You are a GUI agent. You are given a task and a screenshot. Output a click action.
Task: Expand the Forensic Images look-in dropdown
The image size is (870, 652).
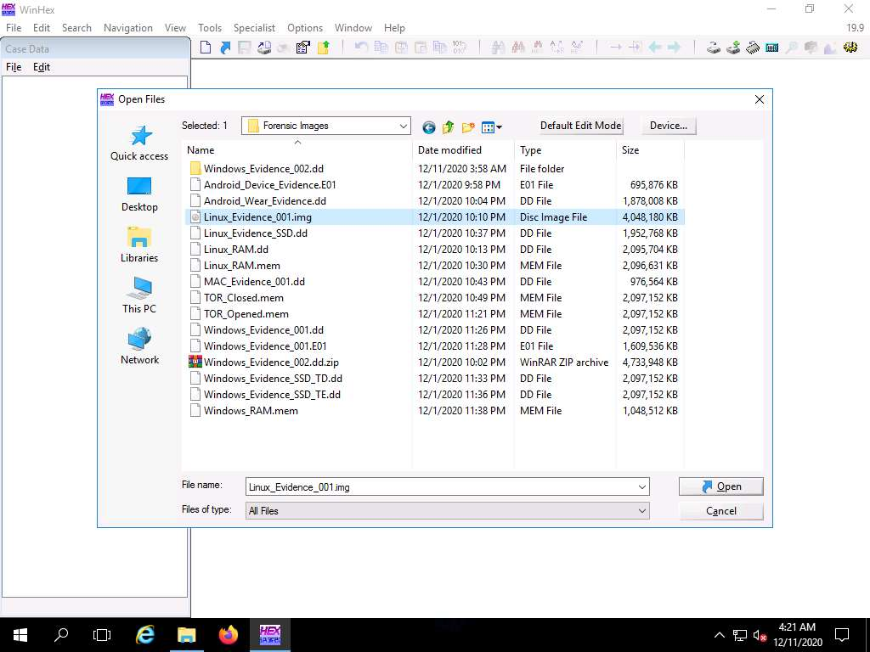point(404,126)
